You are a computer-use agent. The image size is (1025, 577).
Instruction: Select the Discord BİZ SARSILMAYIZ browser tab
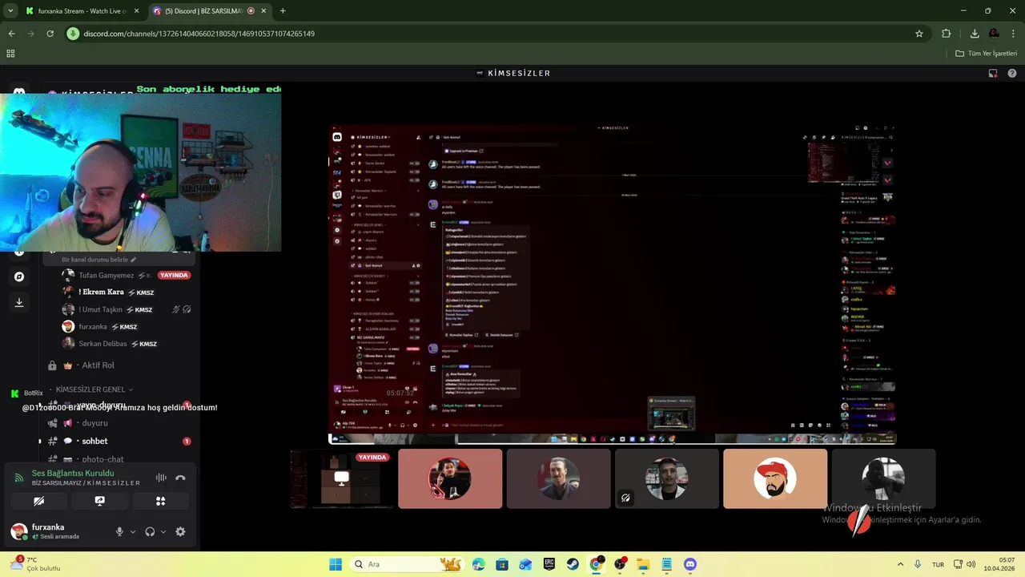click(208, 11)
